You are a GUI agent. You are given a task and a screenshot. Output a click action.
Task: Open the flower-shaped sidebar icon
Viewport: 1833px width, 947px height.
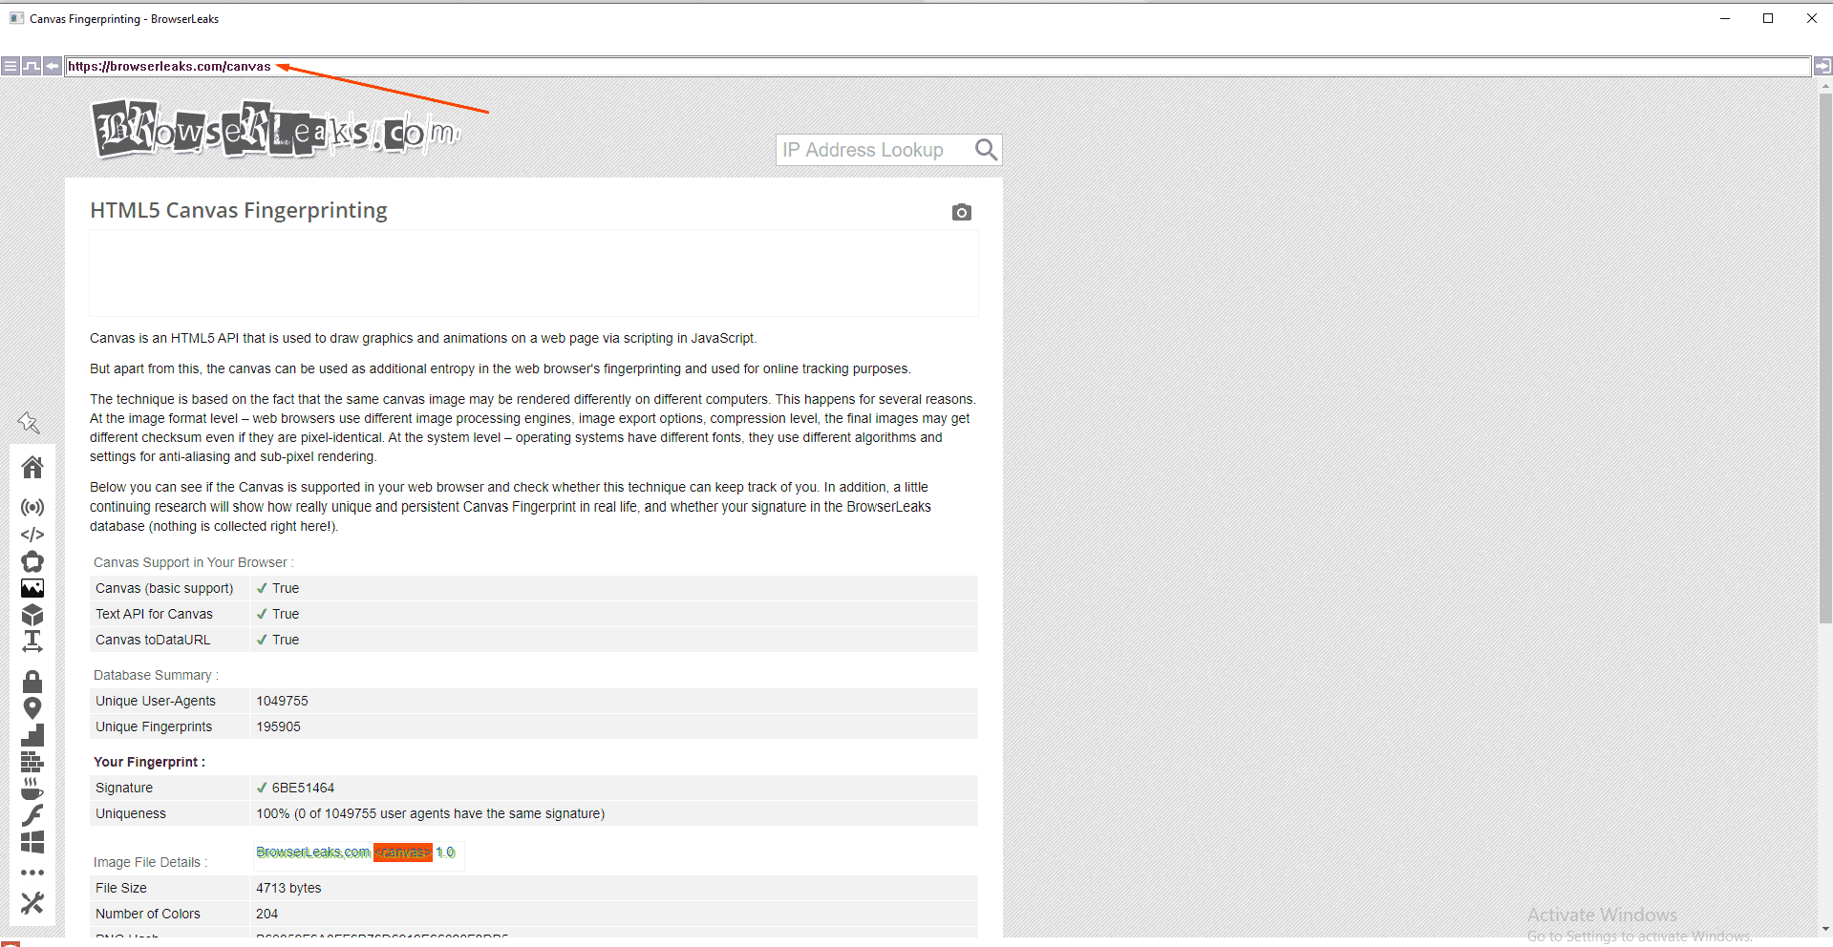coord(32,561)
